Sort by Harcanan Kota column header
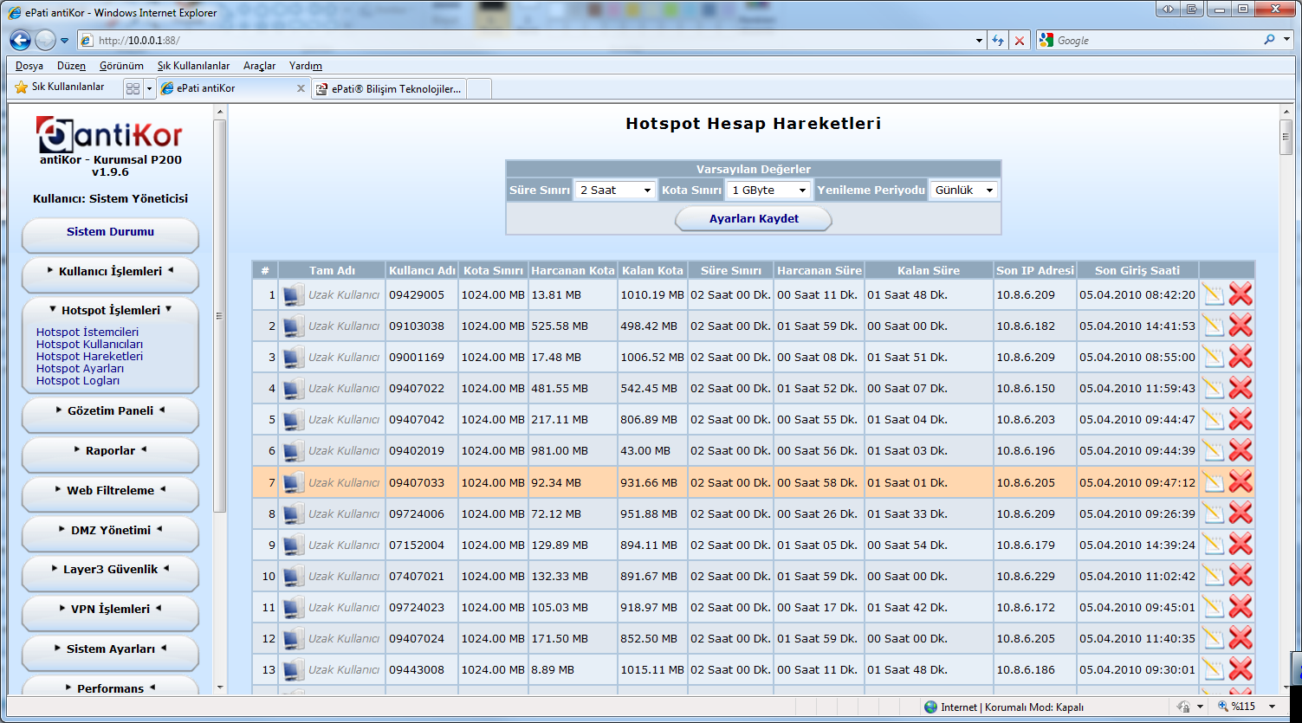This screenshot has height=723, width=1302. 573,270
